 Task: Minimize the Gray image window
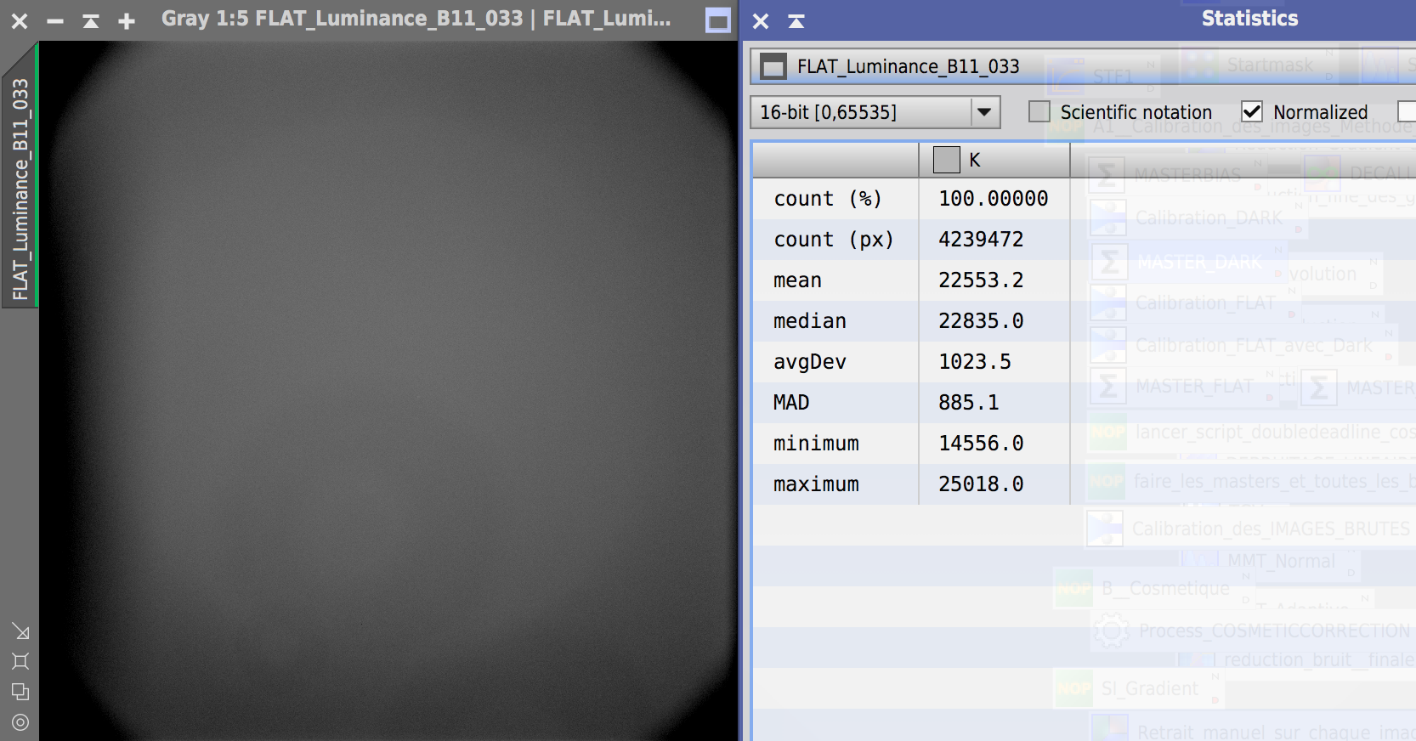[55, 21]
